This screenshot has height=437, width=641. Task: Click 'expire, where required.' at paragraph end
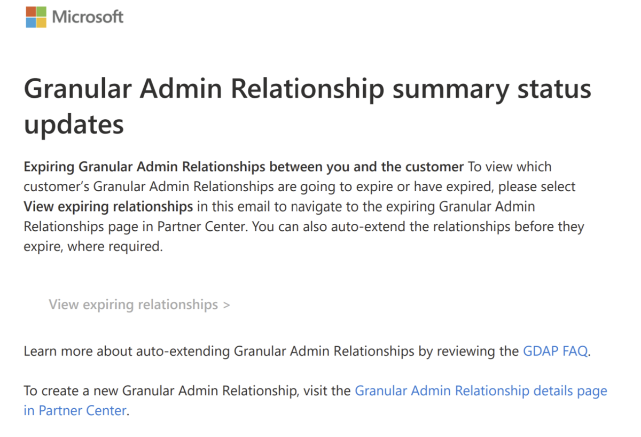coord(93,247)
